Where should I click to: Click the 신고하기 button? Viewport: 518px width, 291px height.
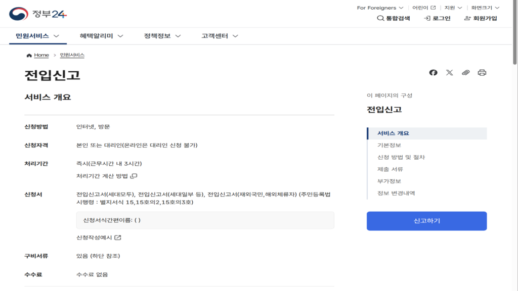click(426, 221)
